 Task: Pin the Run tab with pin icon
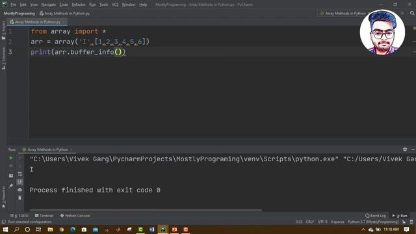tap(11, 186)
